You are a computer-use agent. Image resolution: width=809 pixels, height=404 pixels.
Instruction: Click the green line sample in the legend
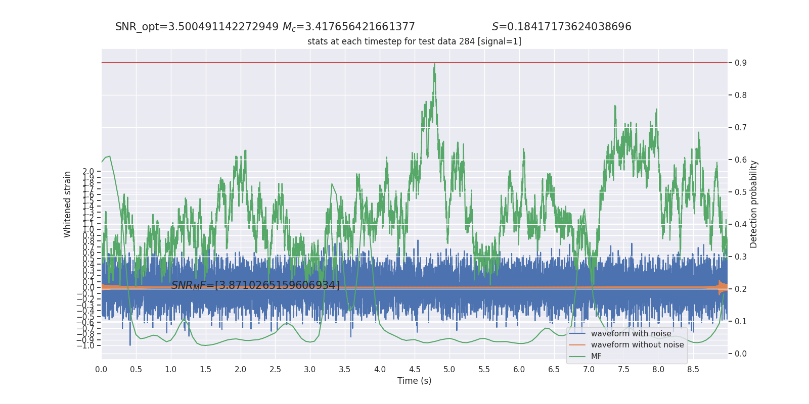pyautogui.click(x=577, y=357)
